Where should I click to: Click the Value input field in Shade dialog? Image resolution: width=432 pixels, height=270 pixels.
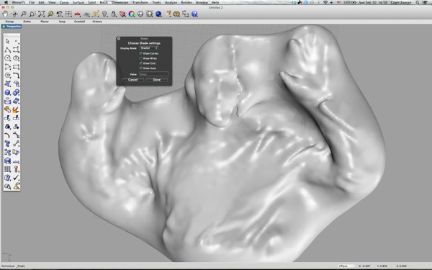click(154, 74)
